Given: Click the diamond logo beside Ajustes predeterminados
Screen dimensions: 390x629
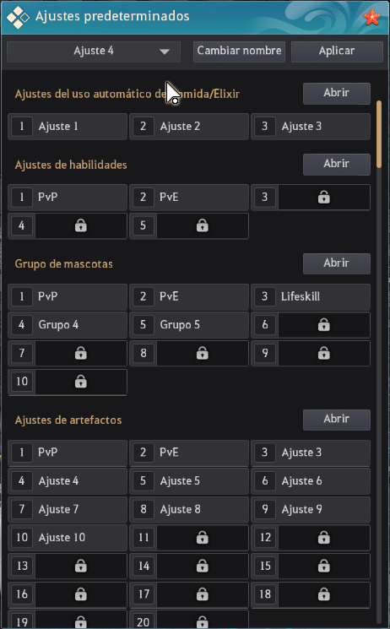Looking at the screenshot, I should 18,18.
